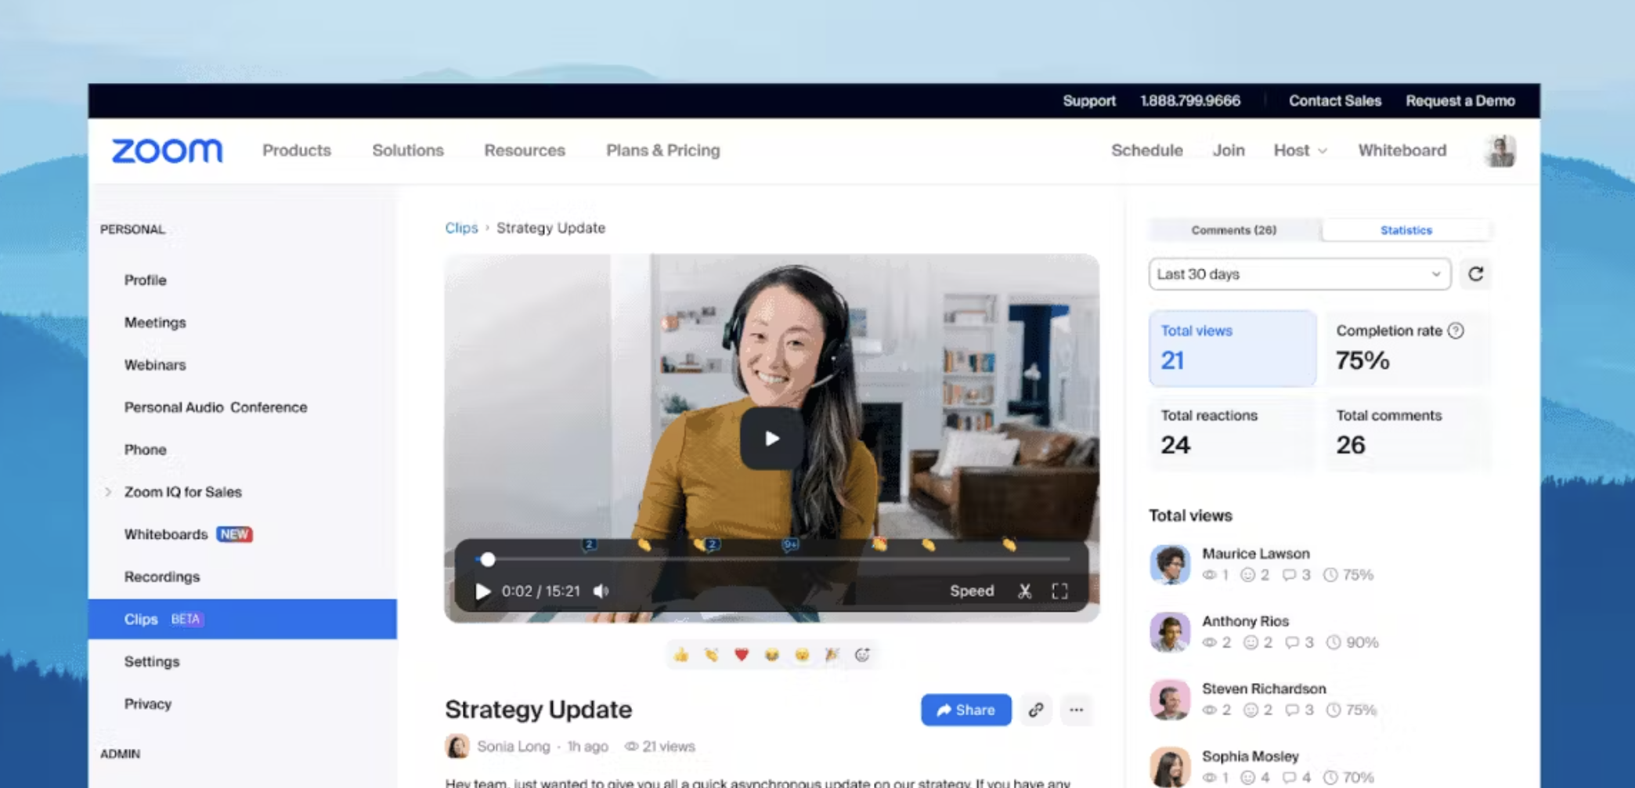
Task: Switch to the Comments (26) tab
Action: pyautogui.click(x=1234, y=230)
